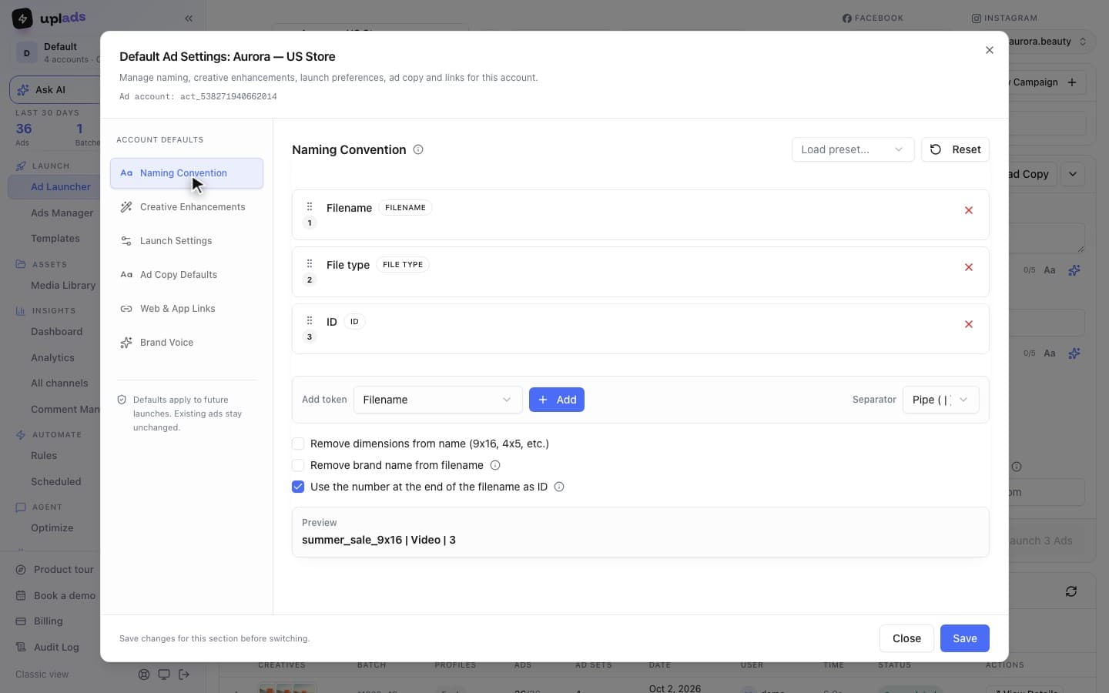Save the naming convention changes
Viewport: 1109px width, 693px height.
(x=964, y=638)
